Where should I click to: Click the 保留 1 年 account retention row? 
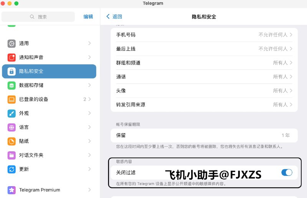pyautogui.click(x=204, y=135)
